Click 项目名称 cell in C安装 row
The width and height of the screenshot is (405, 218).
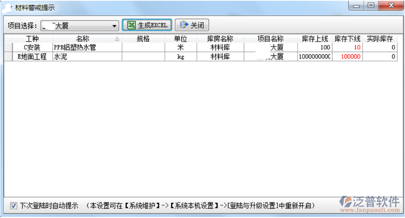click(x=270, y=47)
